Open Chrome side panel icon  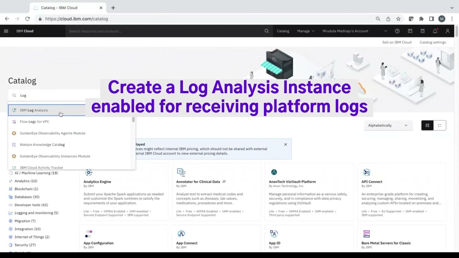pos(431,19)
